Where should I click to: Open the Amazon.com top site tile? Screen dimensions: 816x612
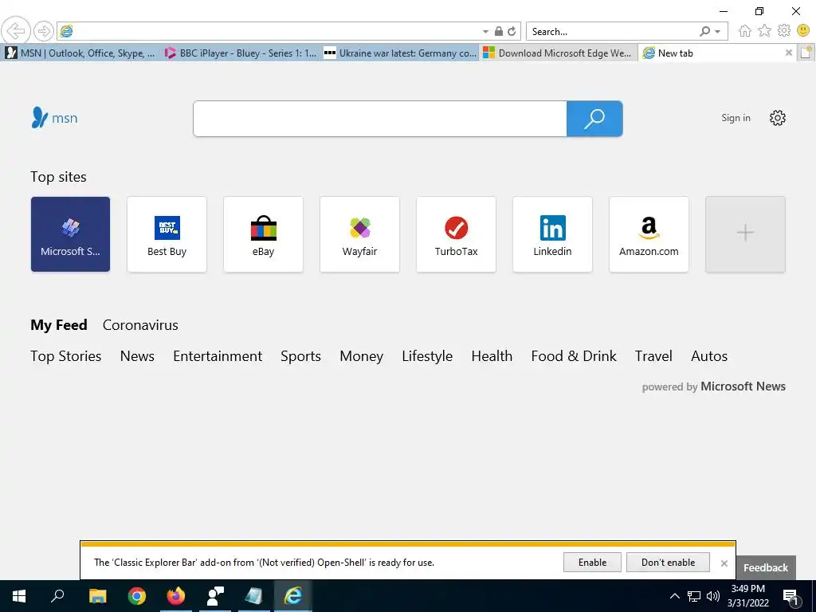point(649,234)
